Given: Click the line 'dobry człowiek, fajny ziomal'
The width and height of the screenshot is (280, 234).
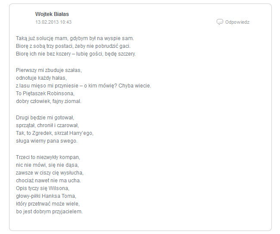Looking at the screenshot, I should 49,101.
